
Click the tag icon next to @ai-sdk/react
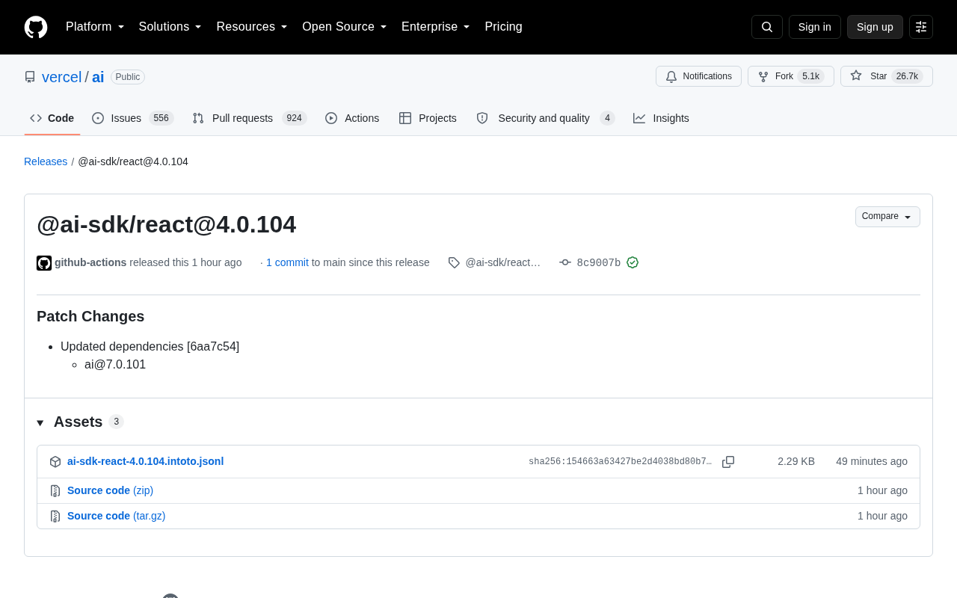coord(454,262)
